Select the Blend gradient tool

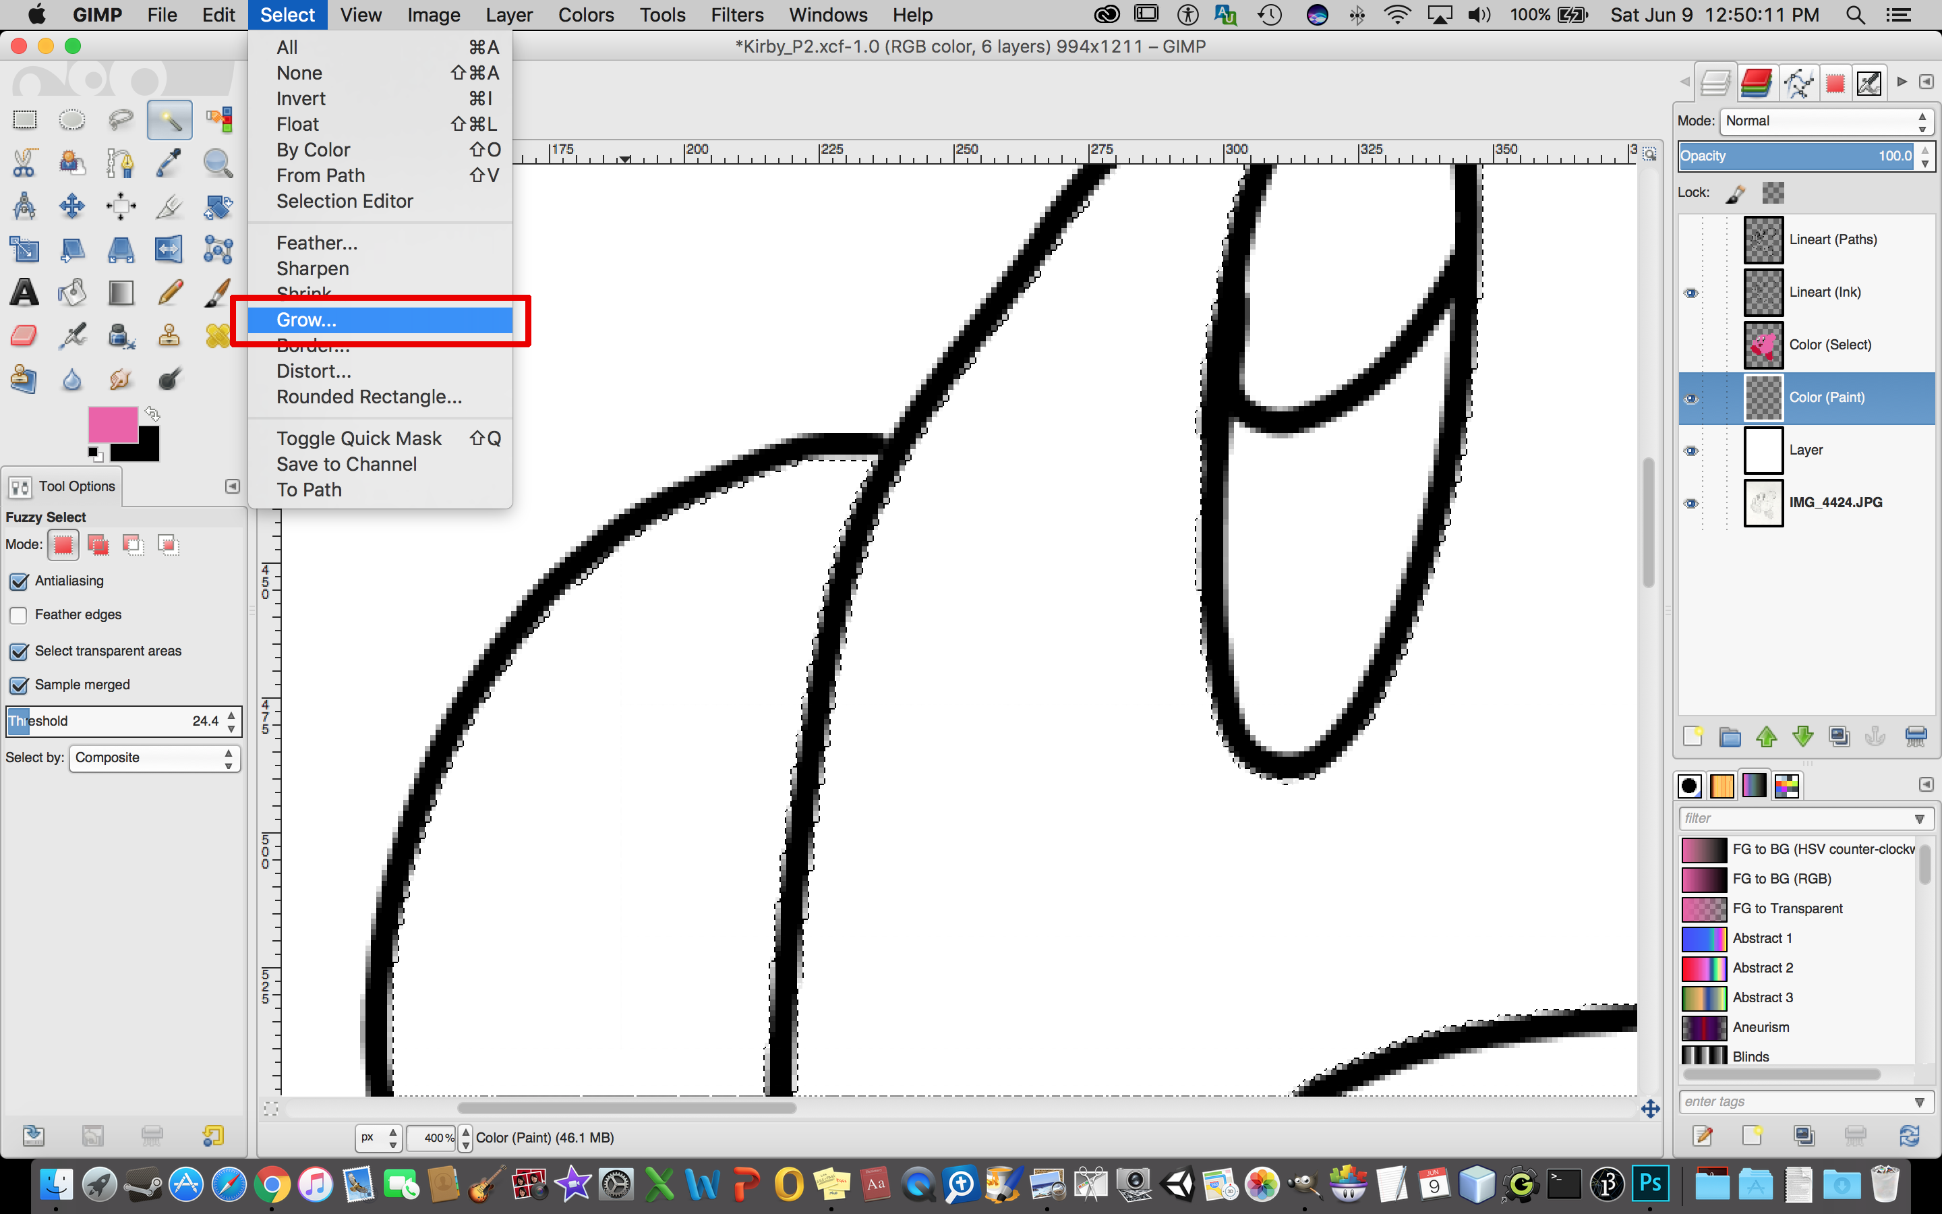(x=121, y=292)
